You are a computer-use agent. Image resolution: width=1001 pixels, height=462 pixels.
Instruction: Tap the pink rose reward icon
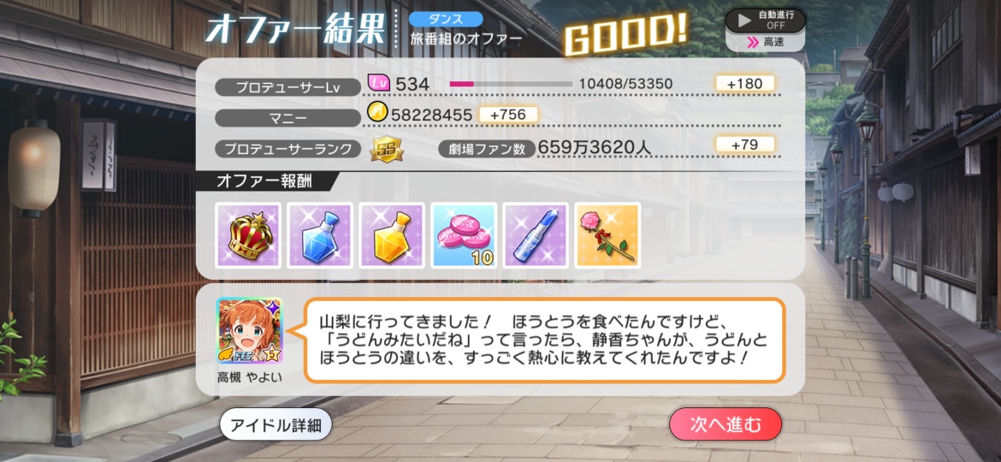607,235
